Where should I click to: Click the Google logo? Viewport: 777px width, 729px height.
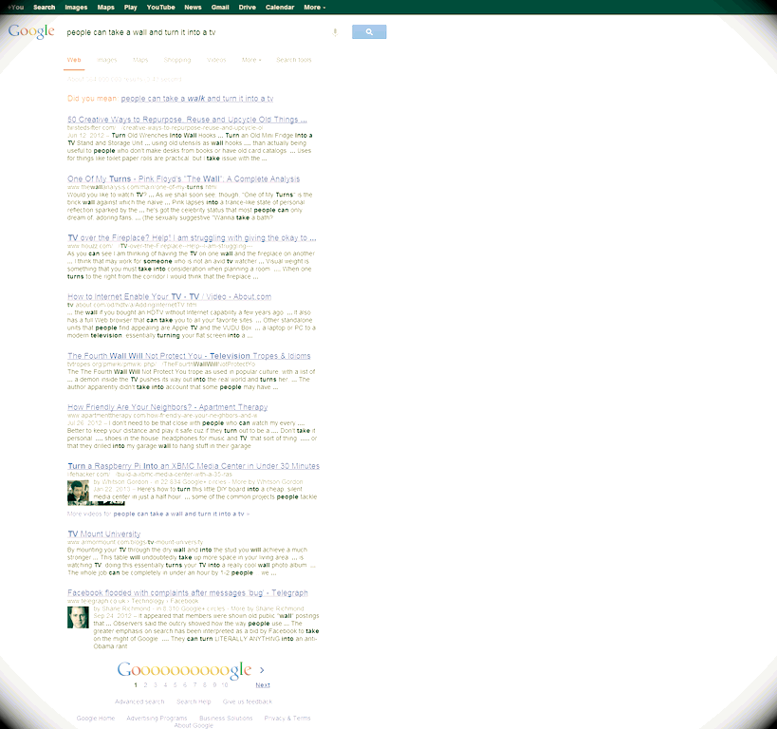(31, 31)
